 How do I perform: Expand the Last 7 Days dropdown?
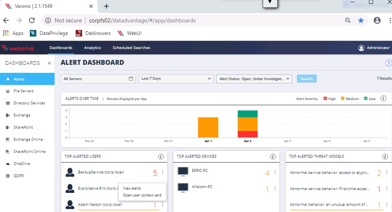[x=176, y=79]
